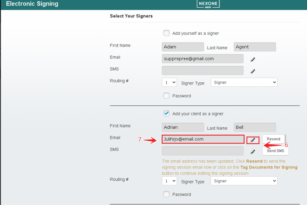Click the edit pencil beside first signer's SMS field
Image resolution: width=307 pixels, height=205 pixels.
[x=253, y=71]
